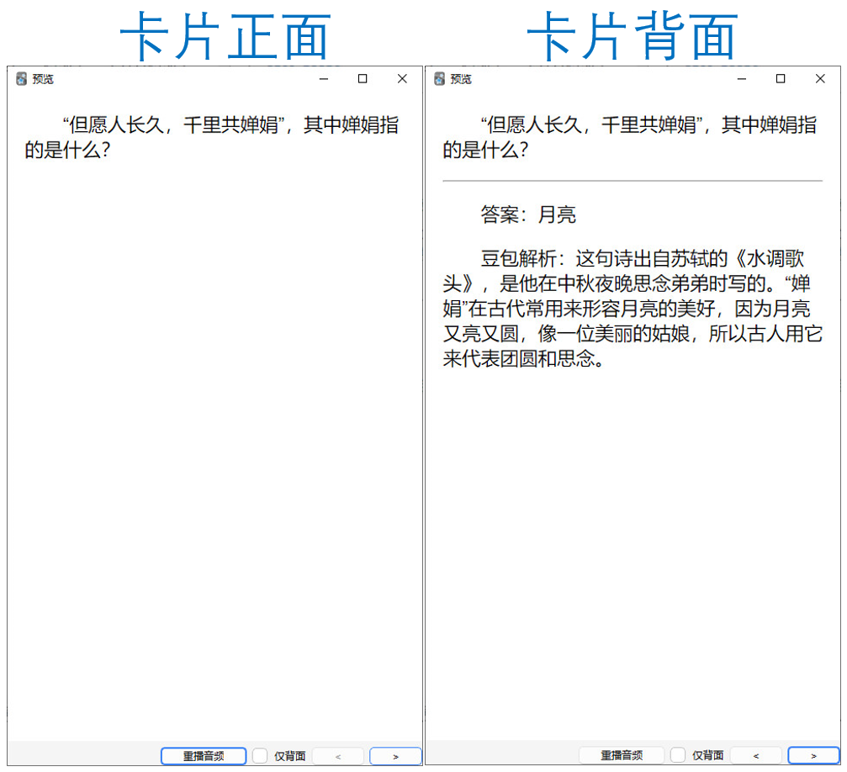Close the right preview window
The height and width of the screenshot is (772, 847).
pos(820,79)
